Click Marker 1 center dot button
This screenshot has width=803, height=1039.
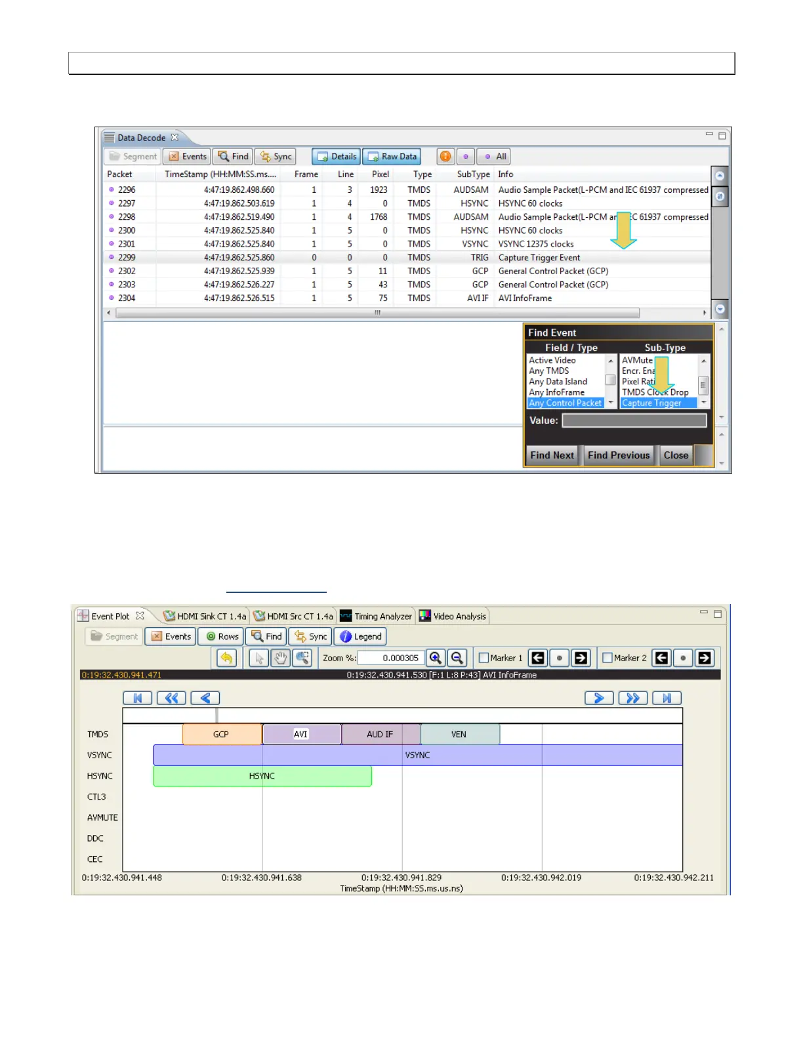559,658
